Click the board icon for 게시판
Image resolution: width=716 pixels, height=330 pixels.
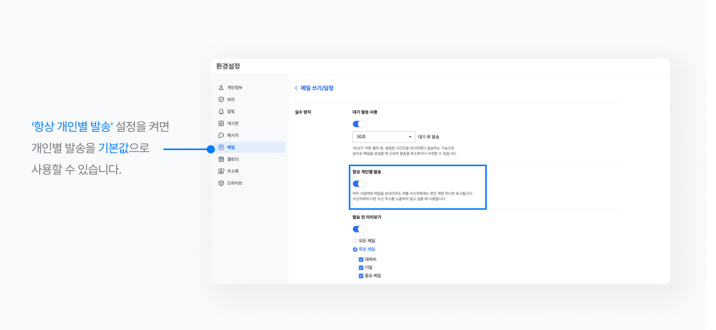[x=221, y=123]
